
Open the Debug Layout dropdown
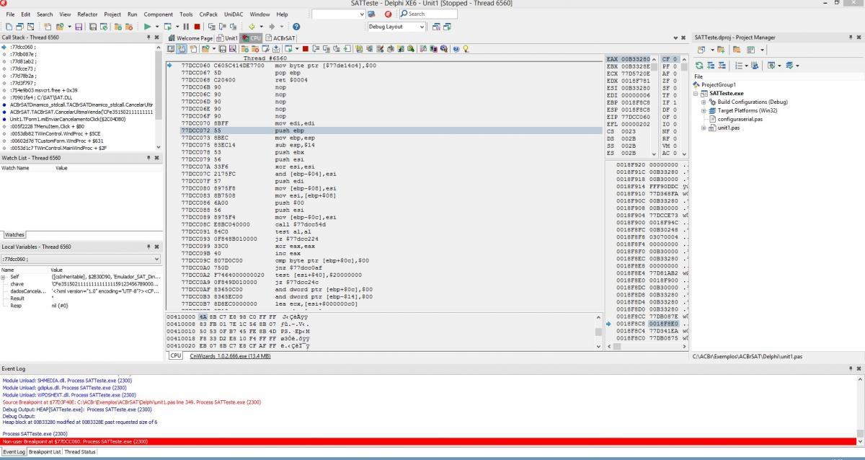(422, 26)
